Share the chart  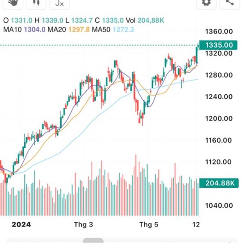(230, 2)
